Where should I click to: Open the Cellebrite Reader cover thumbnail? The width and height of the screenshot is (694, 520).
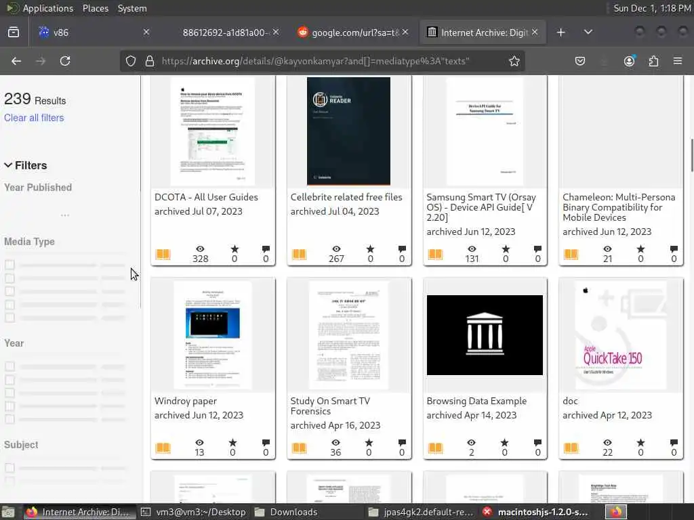point(348,131)
